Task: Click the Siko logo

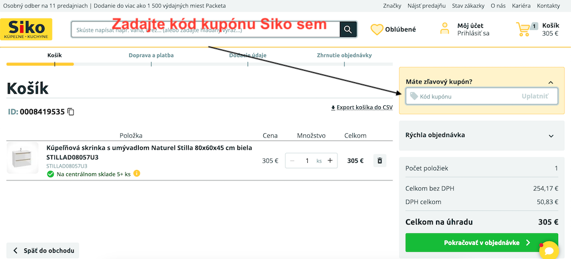Action: click(x=26, y=29)
